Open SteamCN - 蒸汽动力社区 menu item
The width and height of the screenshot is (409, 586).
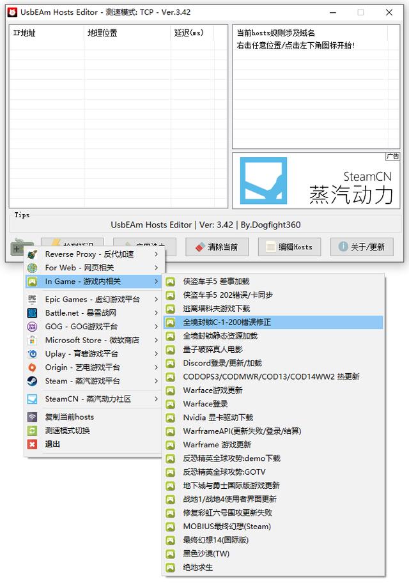(93, 399)
